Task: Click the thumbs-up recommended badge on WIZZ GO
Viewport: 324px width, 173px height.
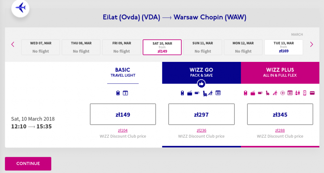Action: tap(201, 84)
